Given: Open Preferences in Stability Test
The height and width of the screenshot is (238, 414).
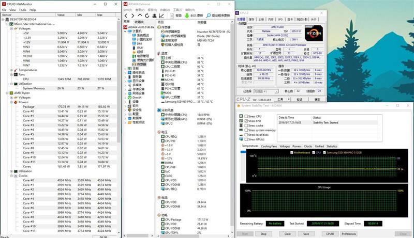Looking at the screenshot, I should pos(349,234).
